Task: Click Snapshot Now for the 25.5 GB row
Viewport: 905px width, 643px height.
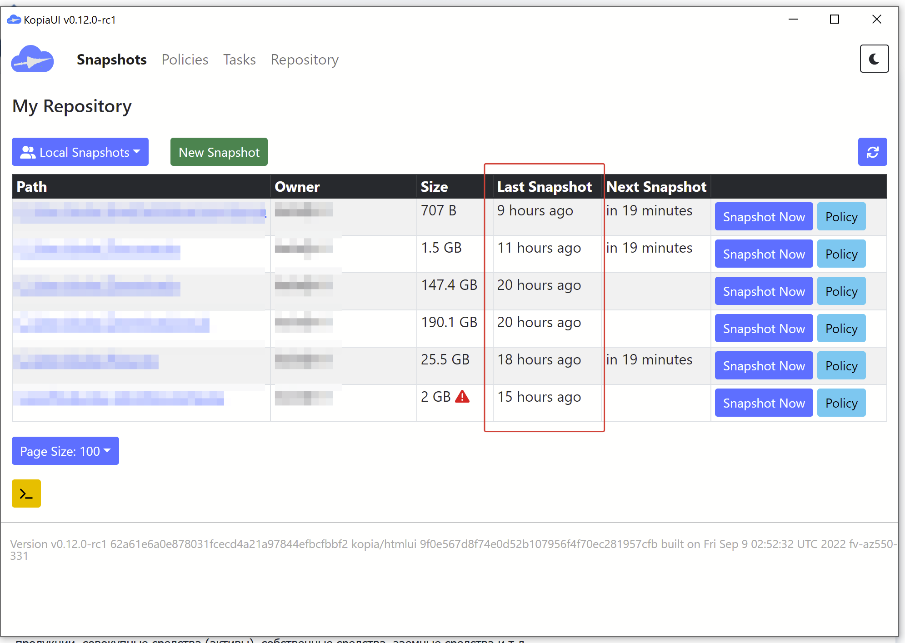Action: point(763,365)
